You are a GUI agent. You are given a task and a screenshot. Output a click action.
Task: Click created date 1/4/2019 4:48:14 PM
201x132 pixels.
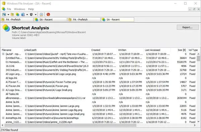point(104,74)
